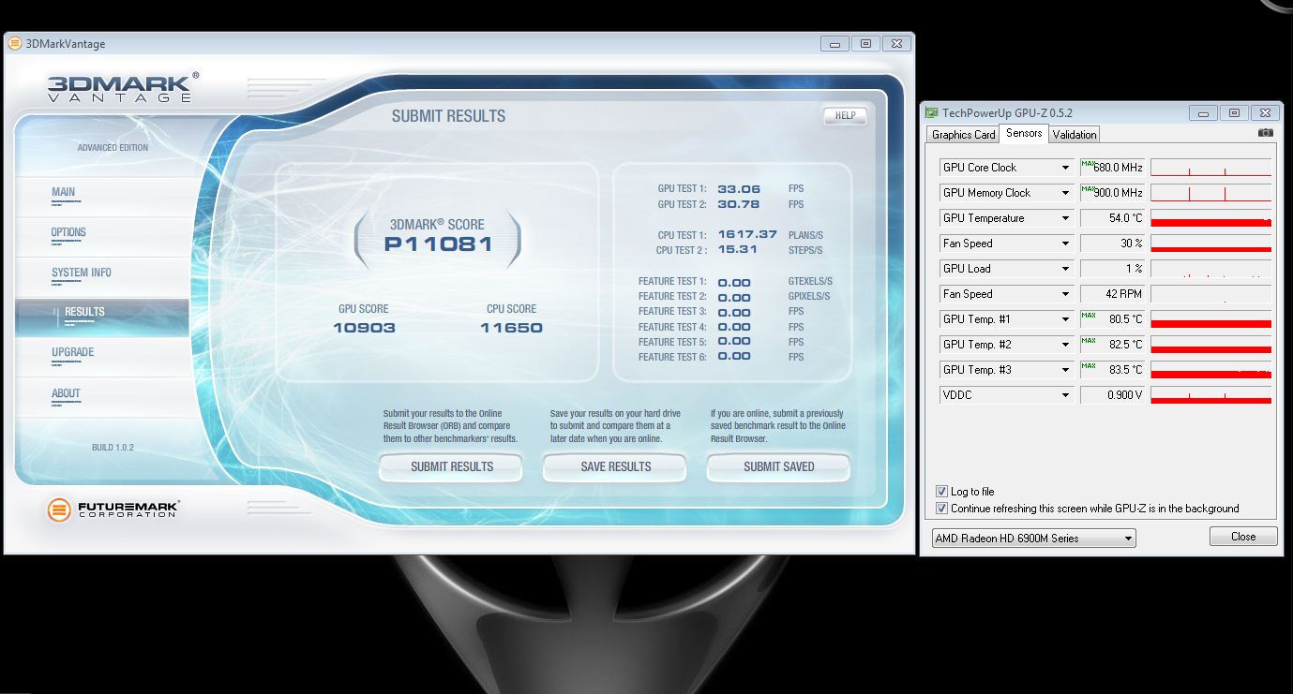Viewport: 1293px width, 694px height.
Task: Click the CPU TEST 1 value 1617.37
Action: (x=747, y=234)
